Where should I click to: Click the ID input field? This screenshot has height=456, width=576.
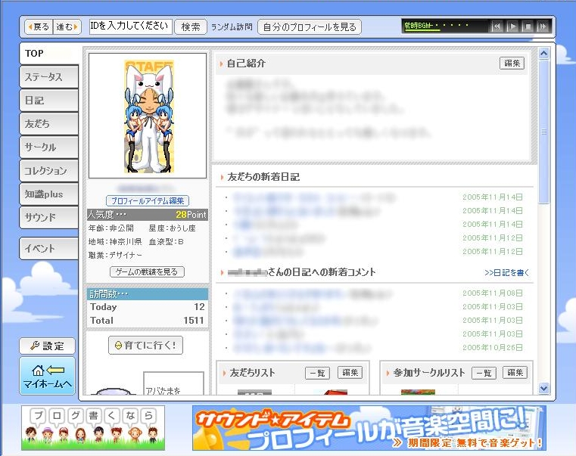[x=129, y=26]
